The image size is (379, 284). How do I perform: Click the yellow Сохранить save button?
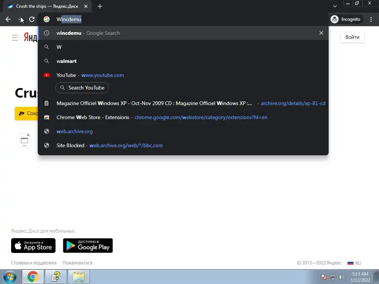click(26, 113)
